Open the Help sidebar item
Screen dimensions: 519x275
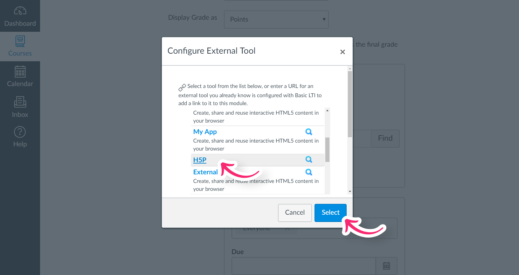click(20, 137)
